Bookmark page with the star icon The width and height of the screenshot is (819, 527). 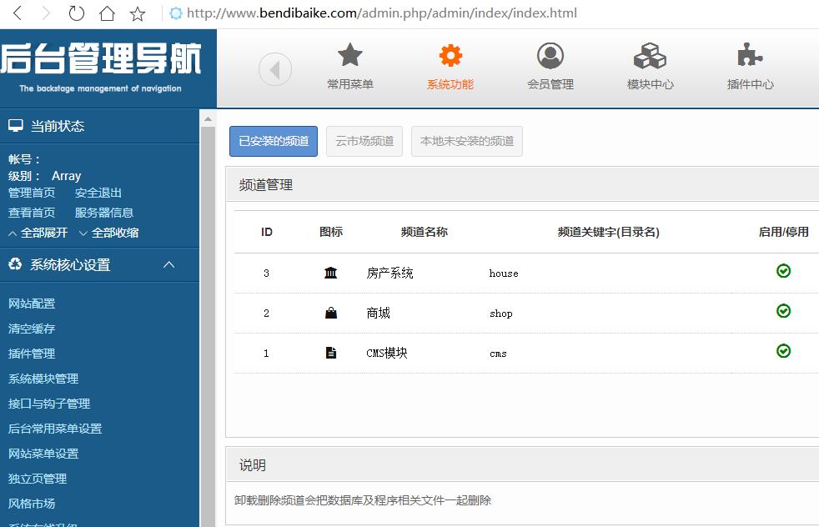pos(138,13)
